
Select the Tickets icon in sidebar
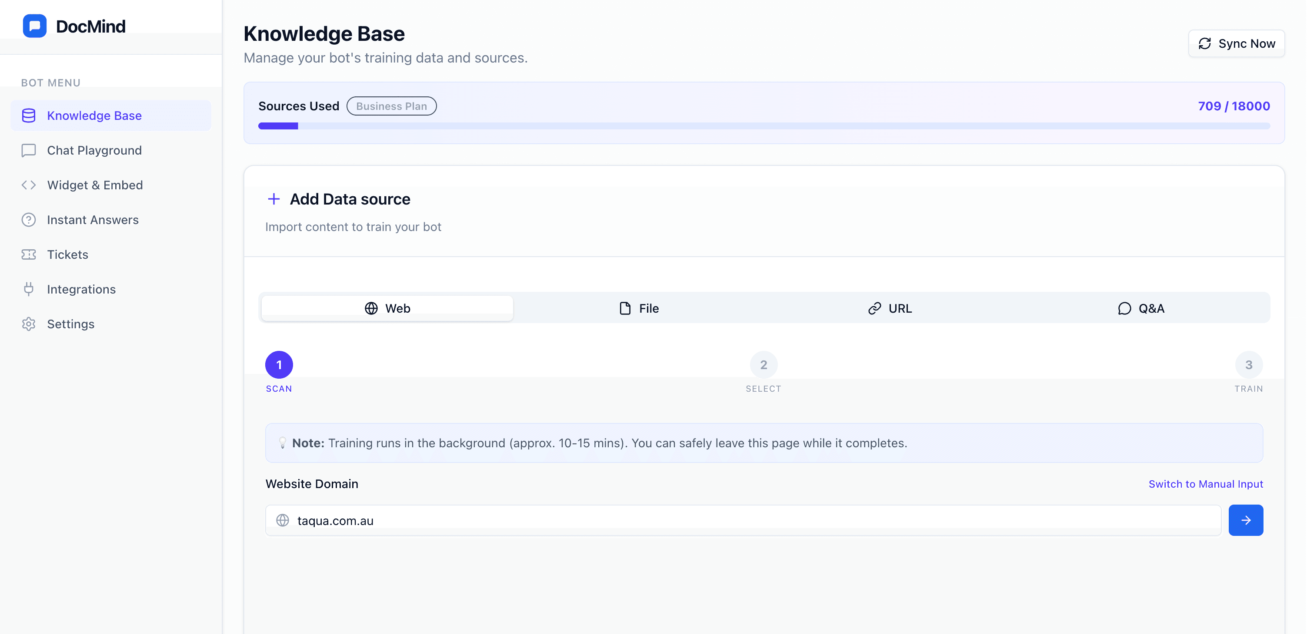click(x=28, y=254)
